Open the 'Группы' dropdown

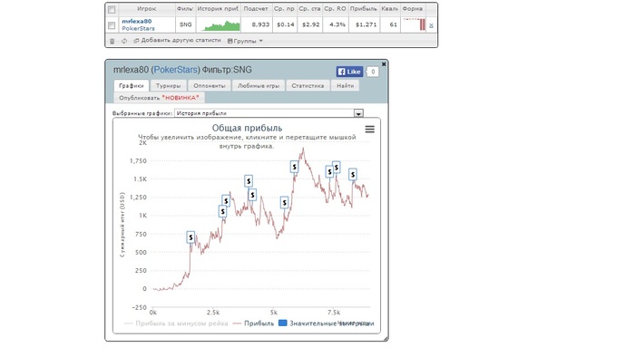pyautogui.click(x=246, y=41)
